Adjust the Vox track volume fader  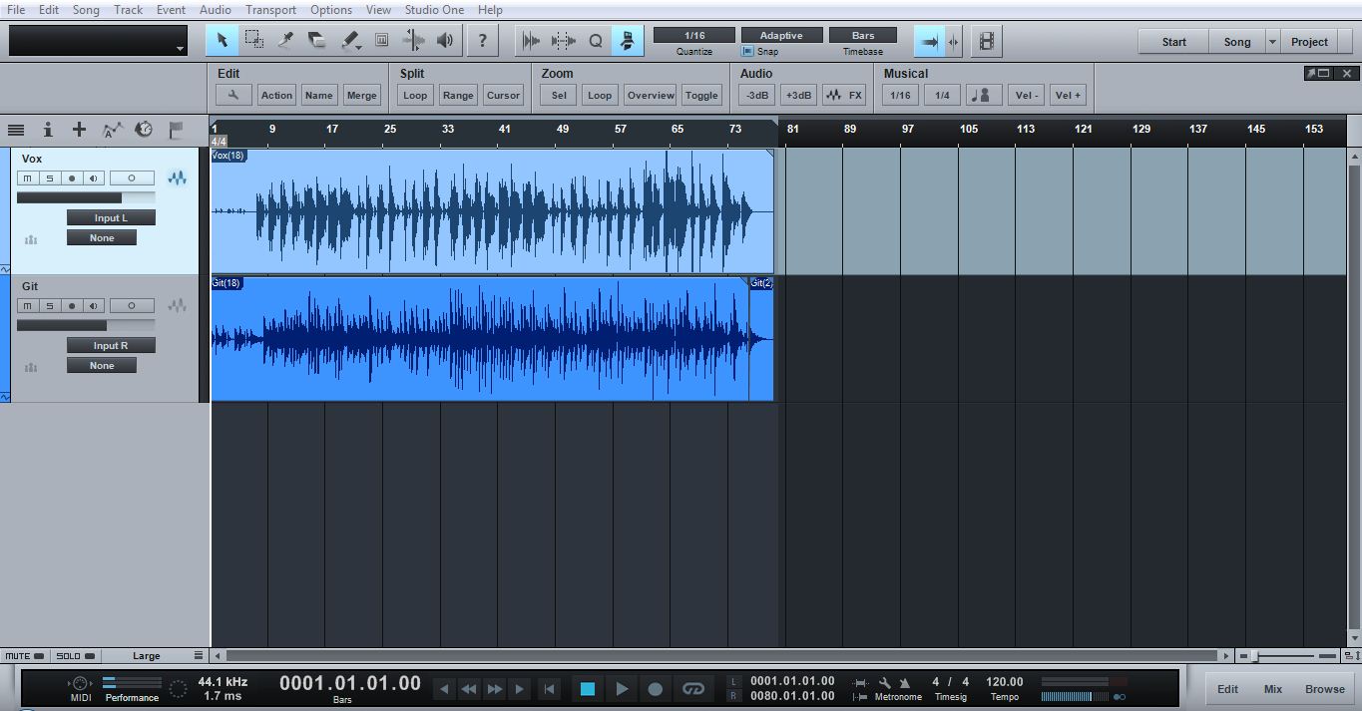point(86,197)
